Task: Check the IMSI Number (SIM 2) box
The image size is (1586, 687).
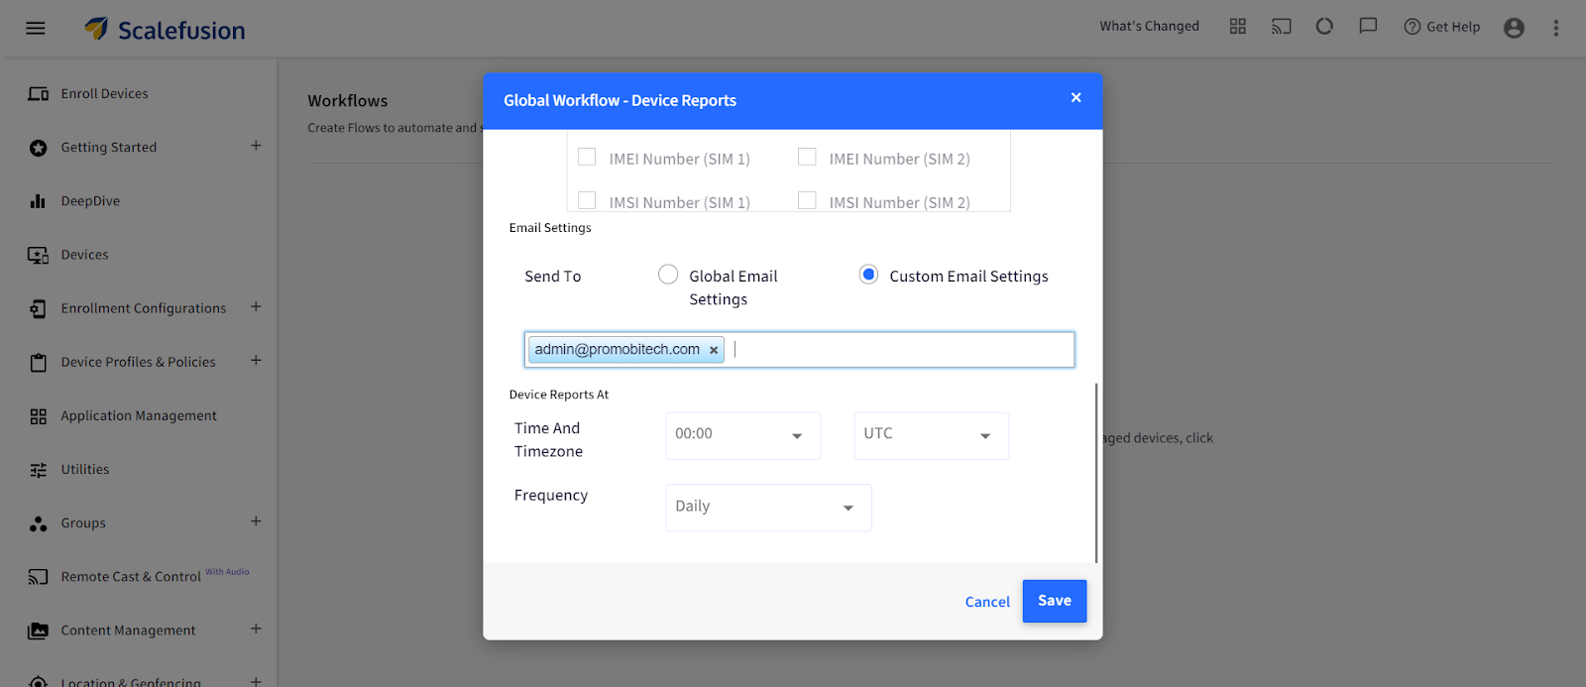Action: [x=807, y=200]
